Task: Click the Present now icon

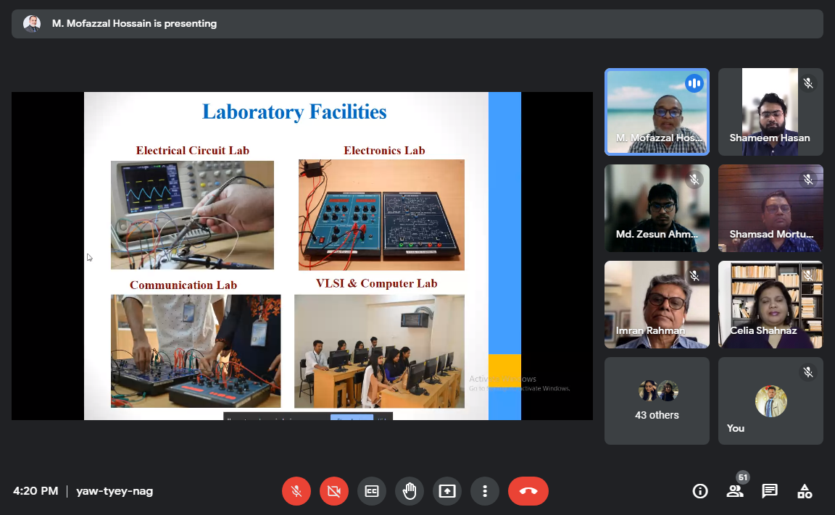Action: click(x=447, y=491)
